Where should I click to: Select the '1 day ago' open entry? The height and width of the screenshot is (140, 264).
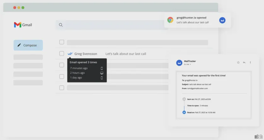click(x=76, y=77)
